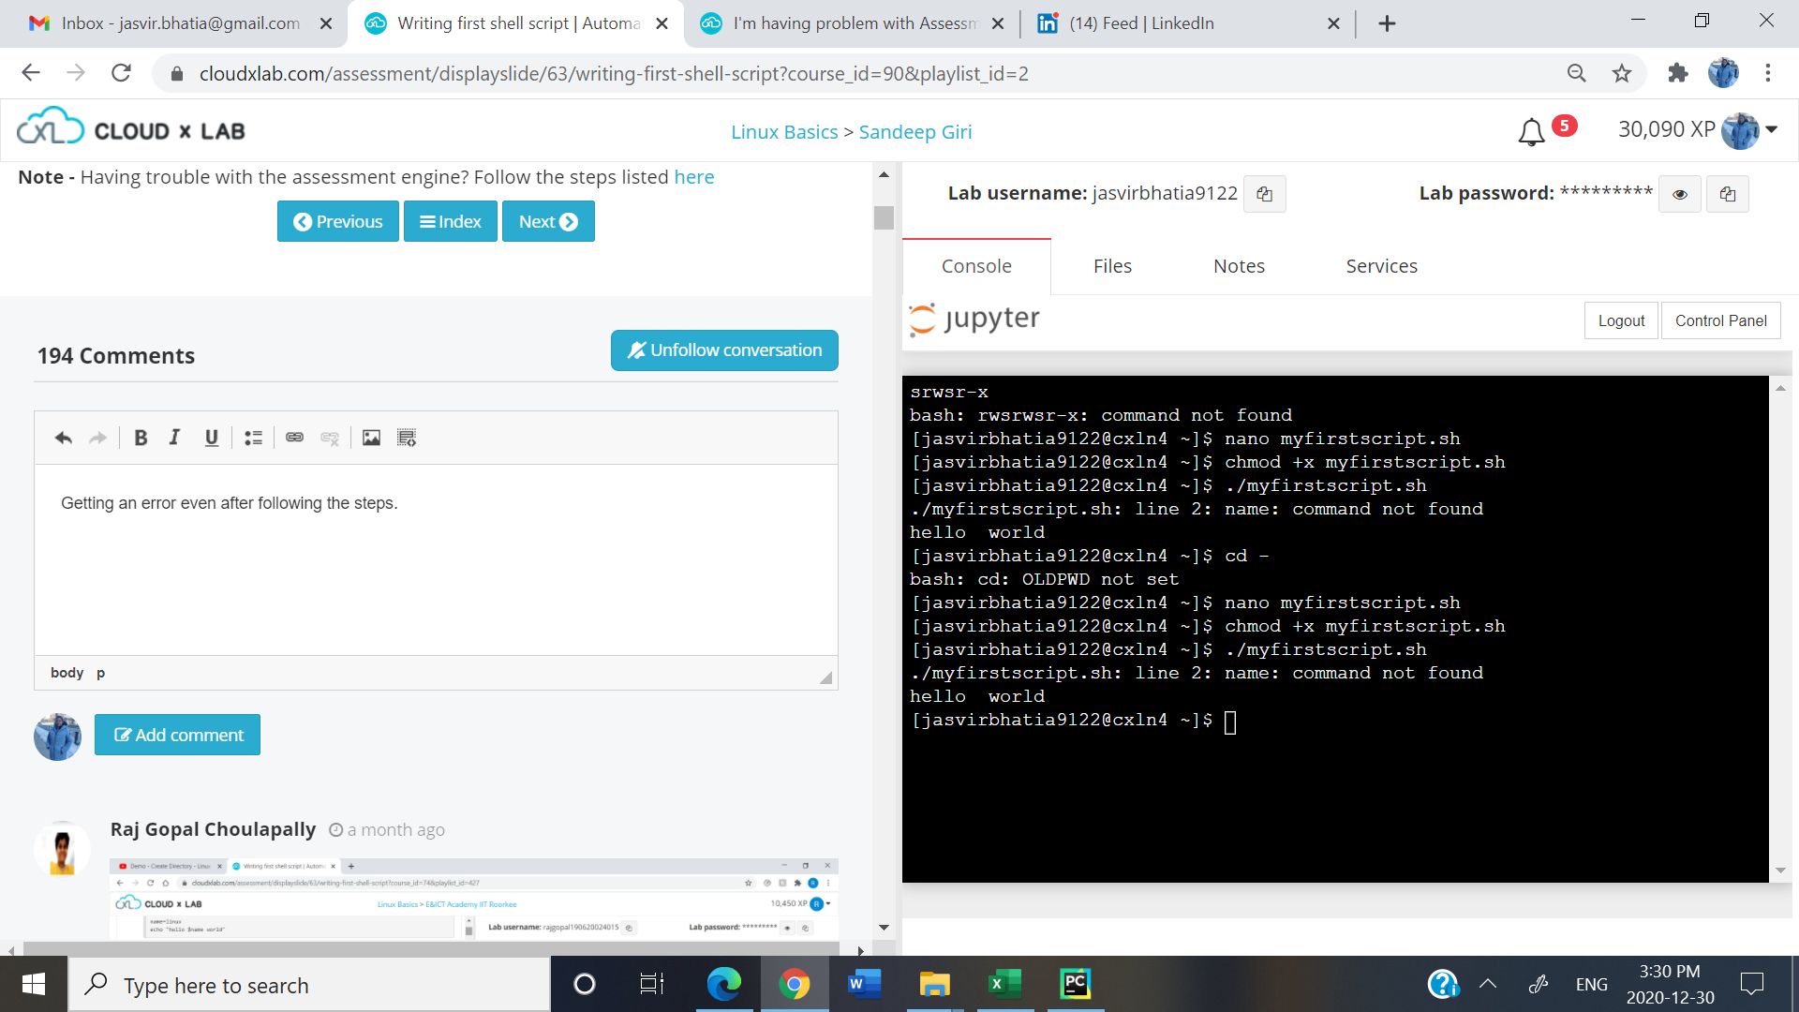1799x1012 pixels.
Task: Insert image in comment editor
Action: (x=371, y=438)
